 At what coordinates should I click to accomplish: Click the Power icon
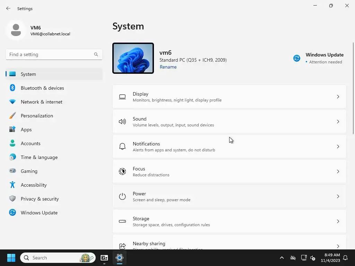pyautogui.click(x=122, y=196)
